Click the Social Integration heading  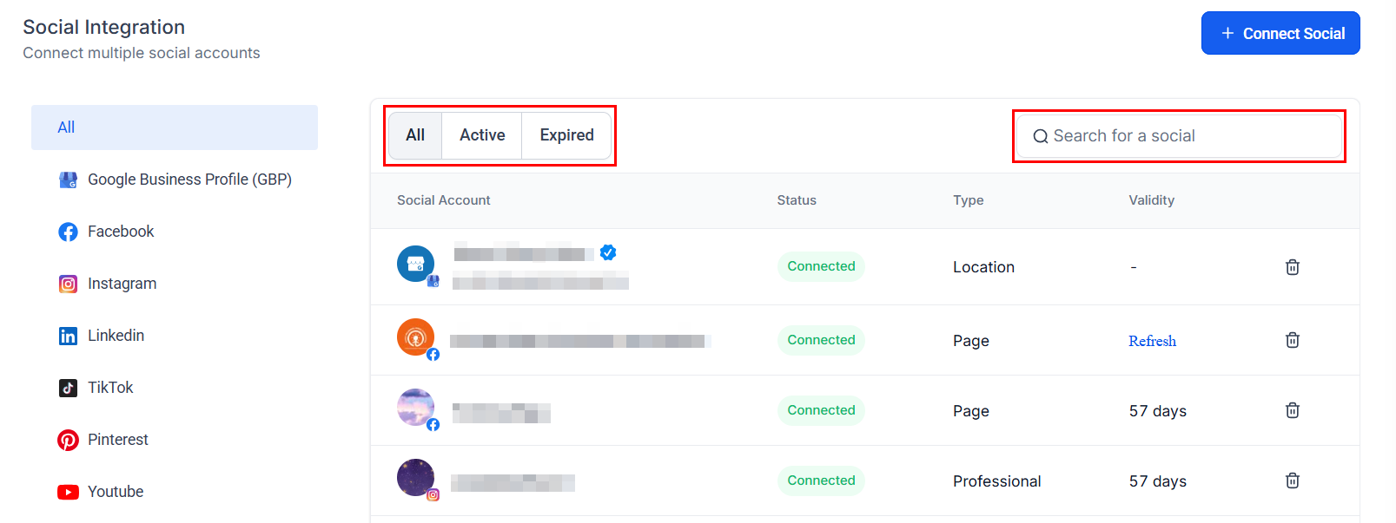pos(104,27)
